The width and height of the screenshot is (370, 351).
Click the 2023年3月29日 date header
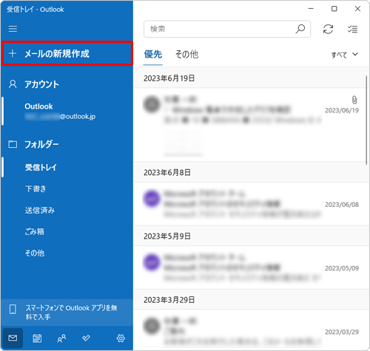(169, 300)
